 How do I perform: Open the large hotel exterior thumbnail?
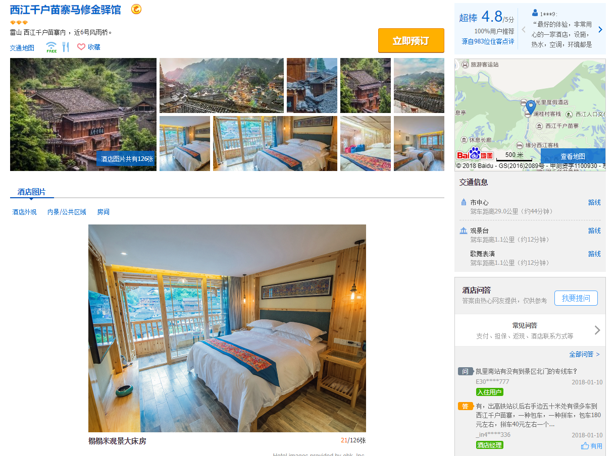coord(83,115)
